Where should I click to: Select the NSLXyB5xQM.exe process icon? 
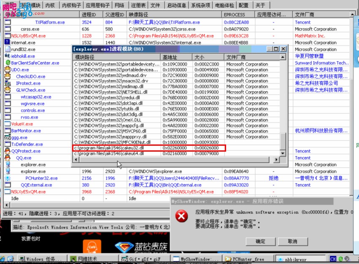click(x=8, y=36)
